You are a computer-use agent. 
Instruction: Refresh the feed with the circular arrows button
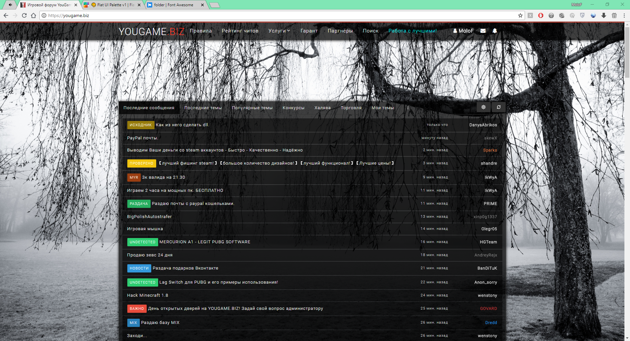(499, 107)
